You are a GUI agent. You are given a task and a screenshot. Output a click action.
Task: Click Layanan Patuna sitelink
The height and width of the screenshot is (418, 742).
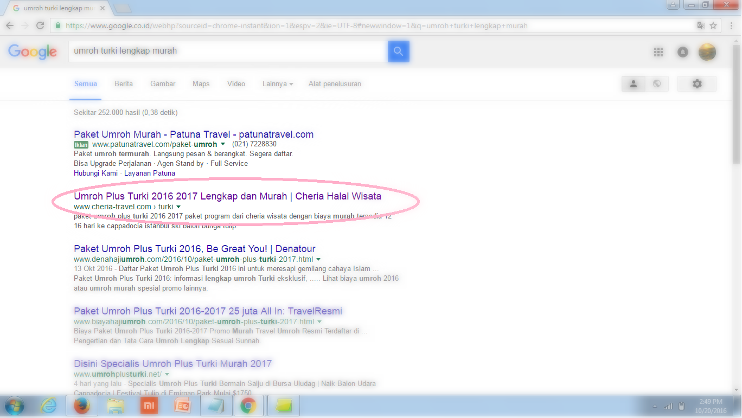coord(150,173)
